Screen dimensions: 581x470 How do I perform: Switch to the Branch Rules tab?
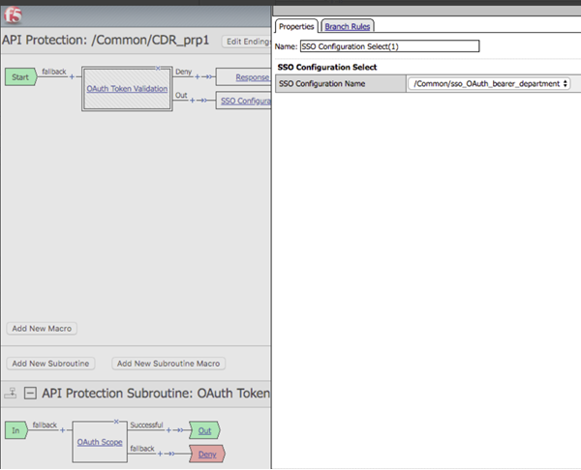[x=347, y=26]
